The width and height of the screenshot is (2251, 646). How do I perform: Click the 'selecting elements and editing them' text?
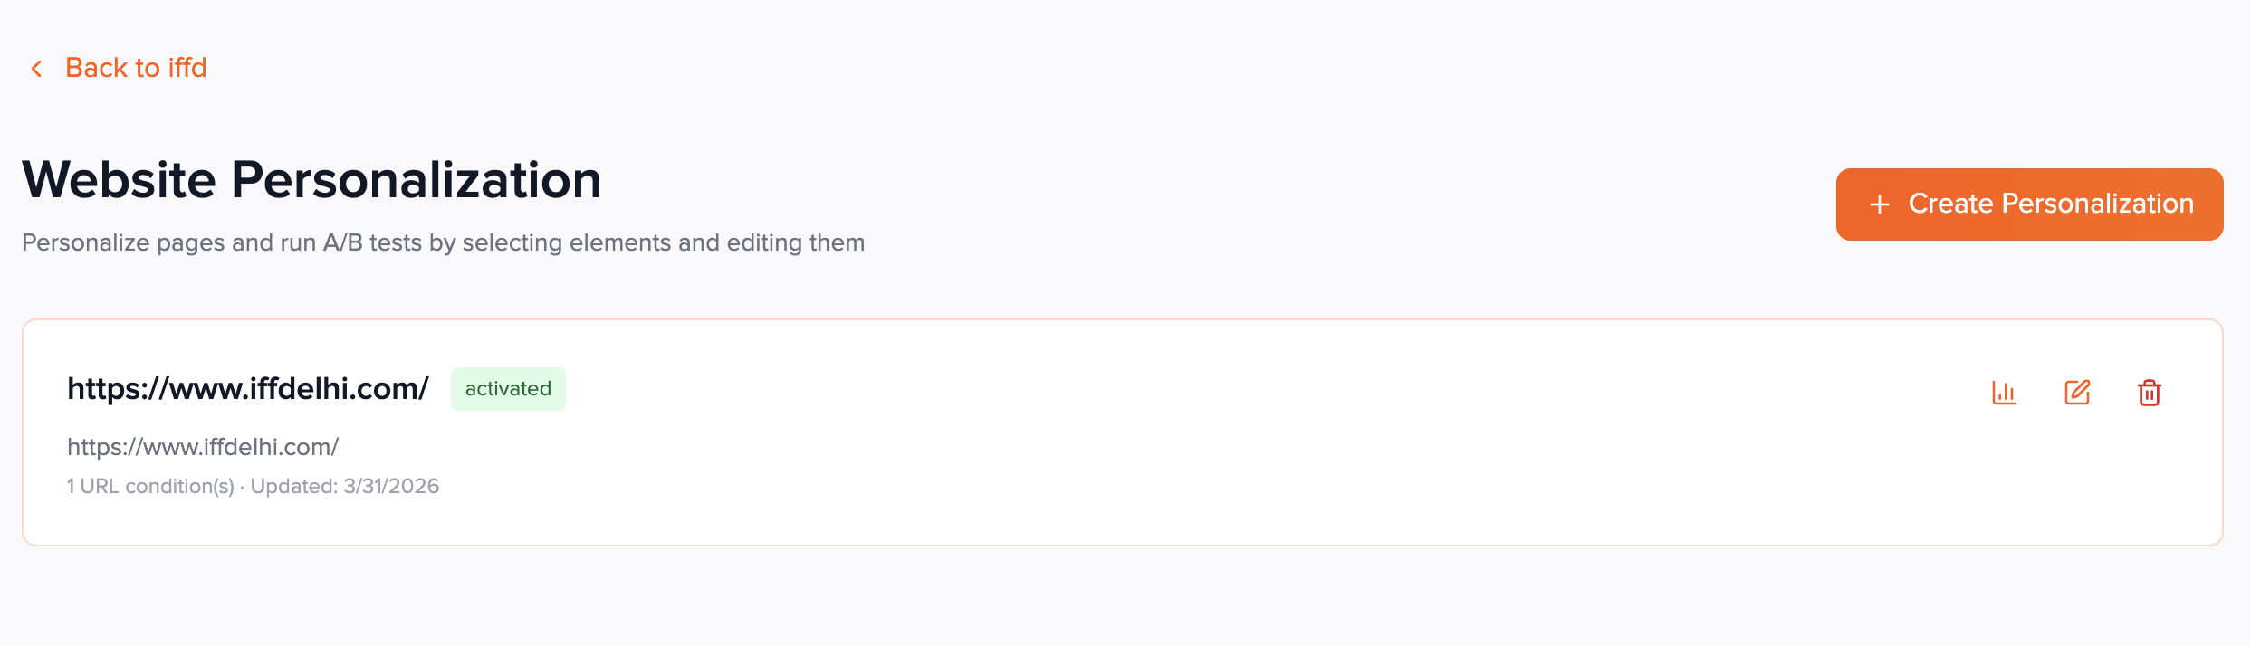coord(663,242)
